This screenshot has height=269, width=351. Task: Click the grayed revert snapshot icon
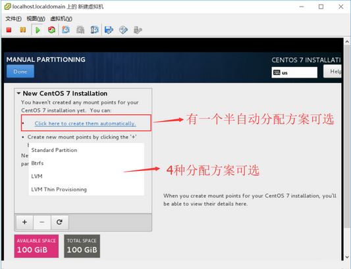click(x=80, y=30)
